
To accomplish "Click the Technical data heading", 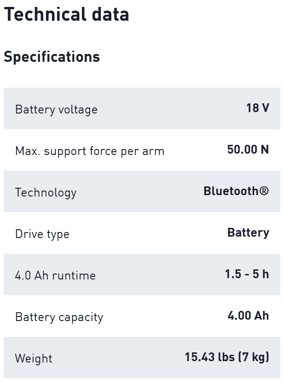I will [66, 14].
